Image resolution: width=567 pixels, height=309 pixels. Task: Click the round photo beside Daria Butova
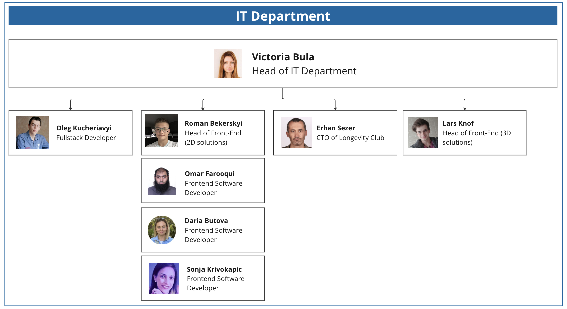point(162,230)
